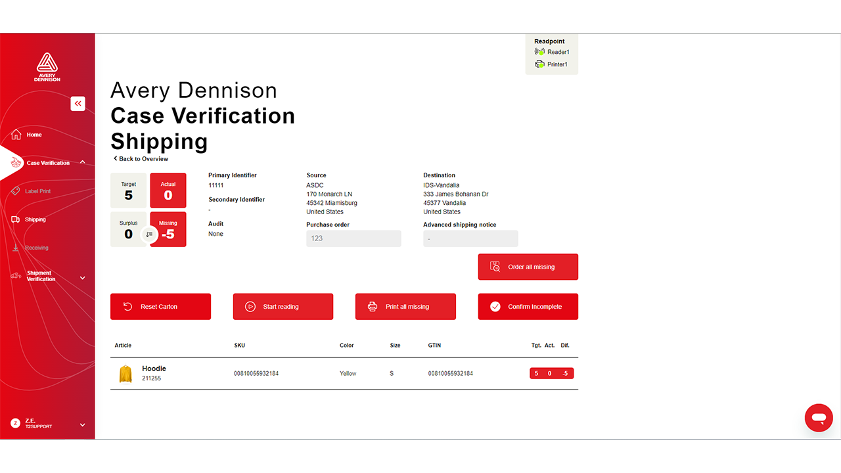
Task: Open Shipment Verification menu item
Action: point(41,276)
